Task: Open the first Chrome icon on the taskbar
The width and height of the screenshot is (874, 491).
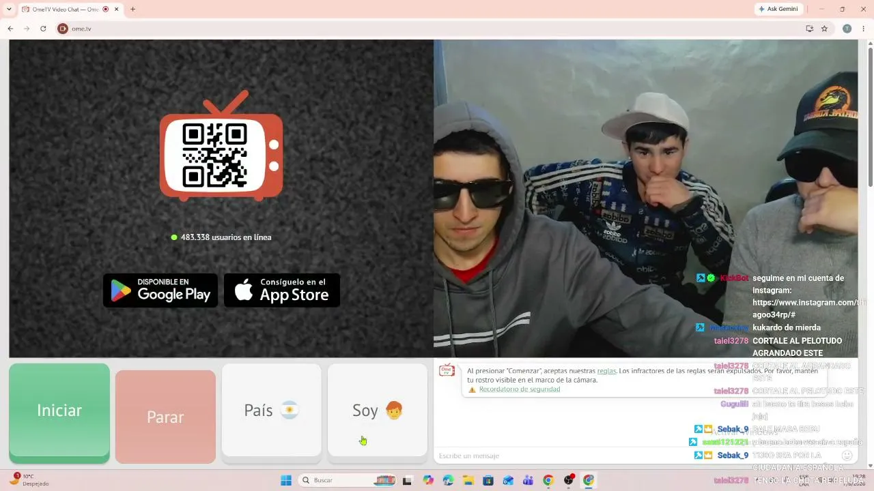Action: (548, 480)
